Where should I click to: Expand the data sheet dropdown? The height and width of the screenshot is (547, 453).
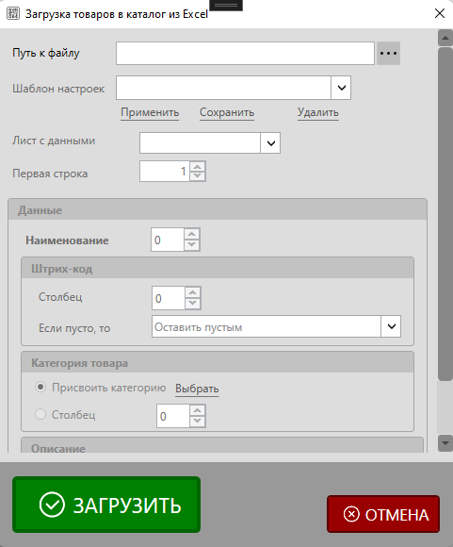tap(270, 142)
